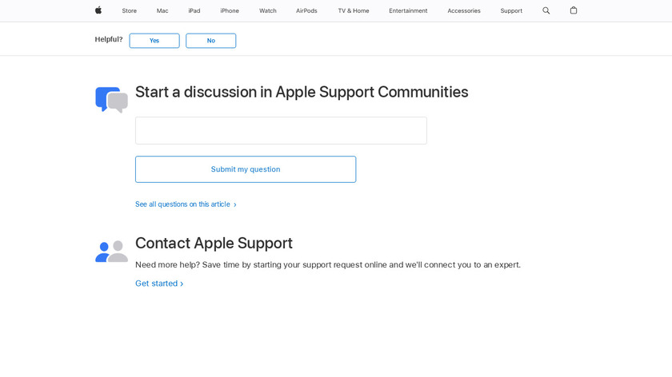Viewport: 672px width, 377px height.
Task: Click the Contact Support people icon
Action: 111,252
